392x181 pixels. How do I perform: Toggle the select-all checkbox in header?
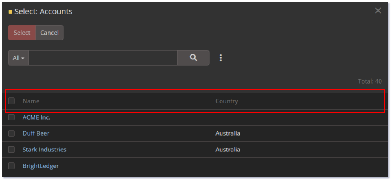[11, 101]
